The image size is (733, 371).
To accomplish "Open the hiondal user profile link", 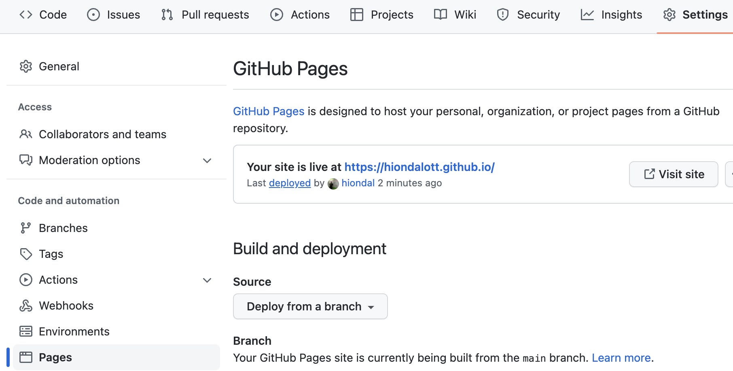I will click(358, 183).
